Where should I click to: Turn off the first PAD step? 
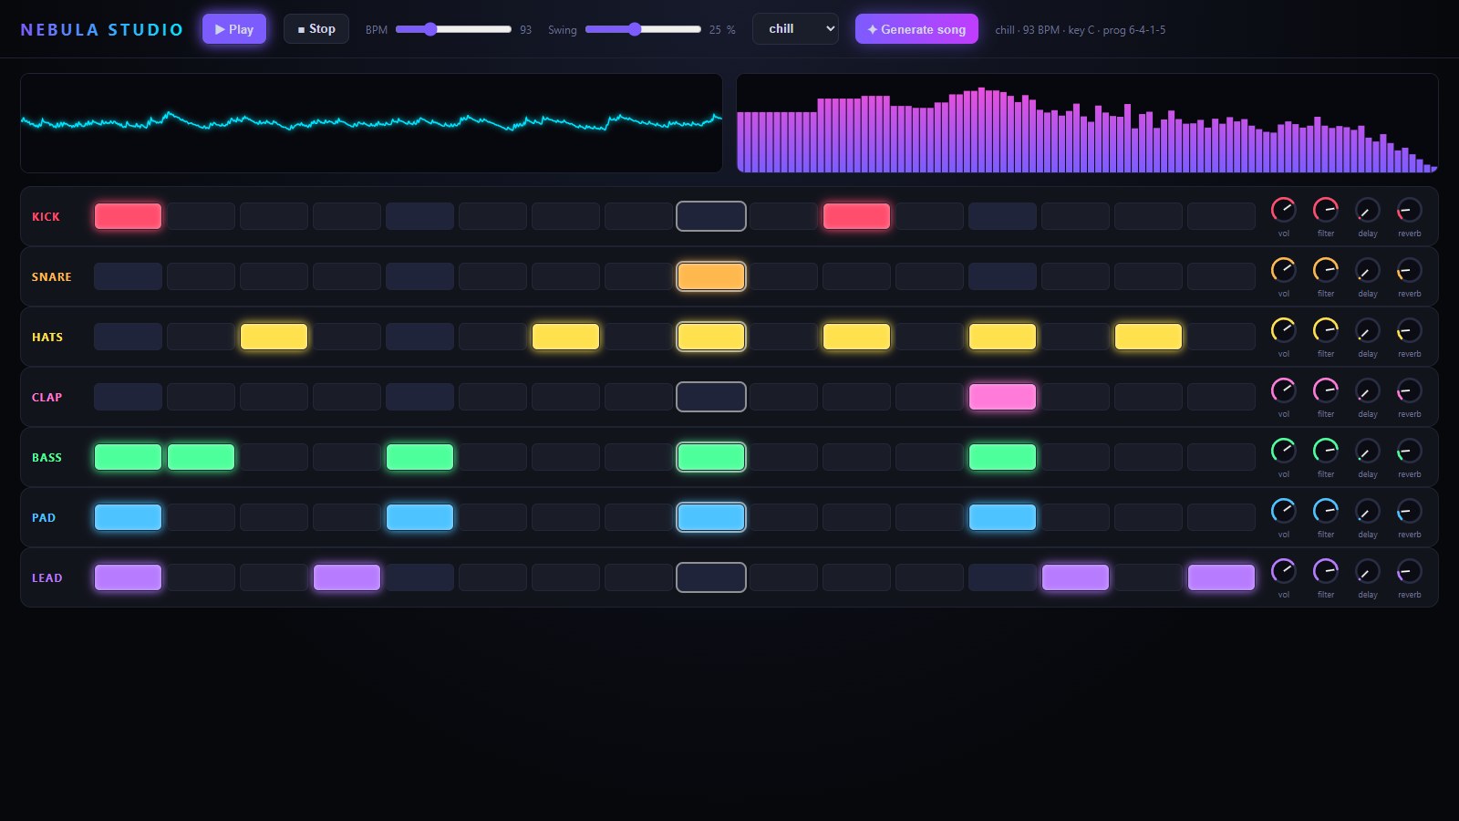coord(128,517)
